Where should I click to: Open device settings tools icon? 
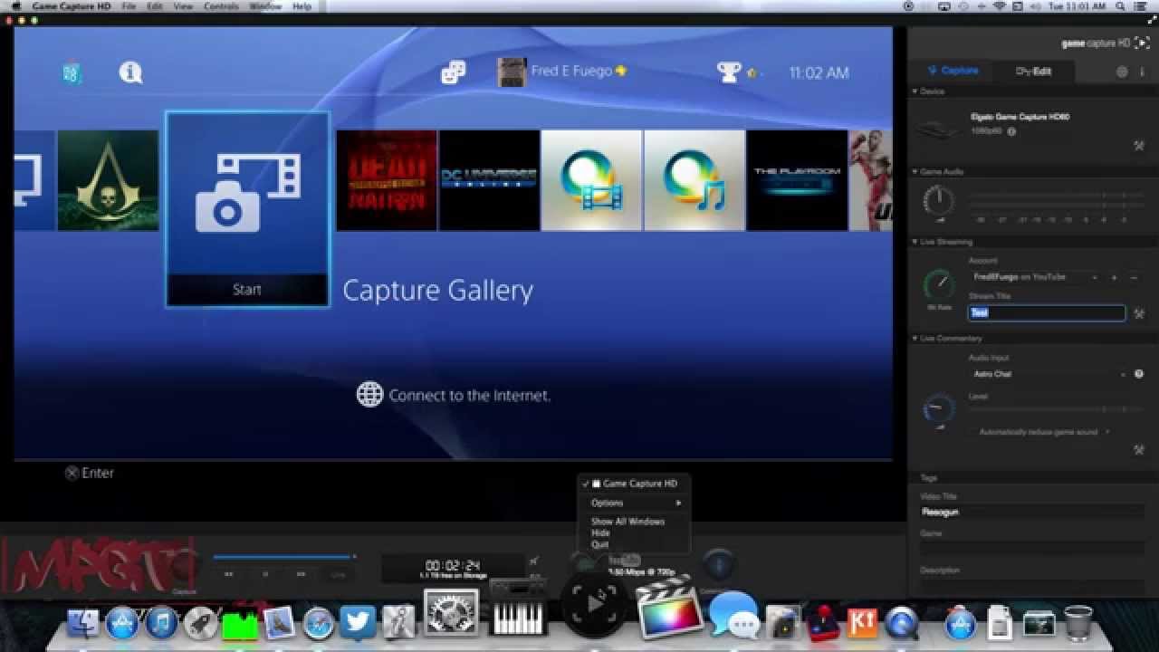click(x=1139, y=146)
